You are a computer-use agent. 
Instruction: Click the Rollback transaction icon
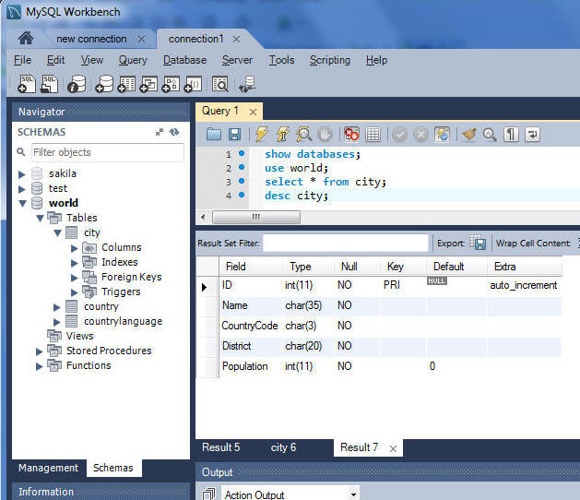[420, 135]
